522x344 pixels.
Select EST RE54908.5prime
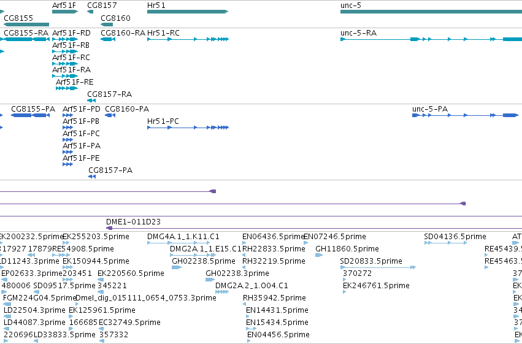click(61, 255)
